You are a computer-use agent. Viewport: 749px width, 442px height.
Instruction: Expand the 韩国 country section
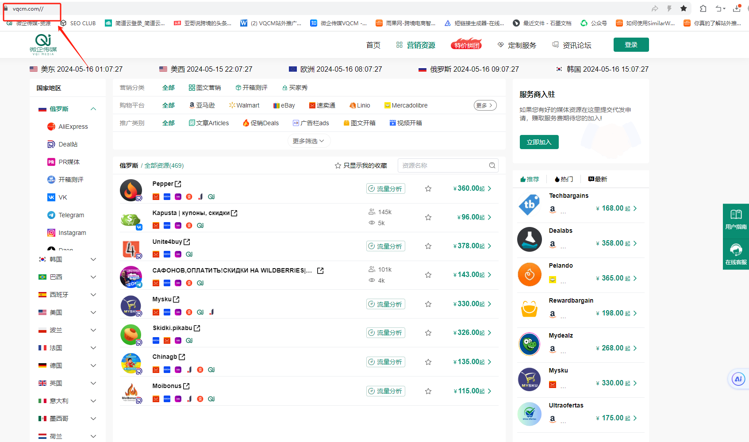(x=93, y=259)
